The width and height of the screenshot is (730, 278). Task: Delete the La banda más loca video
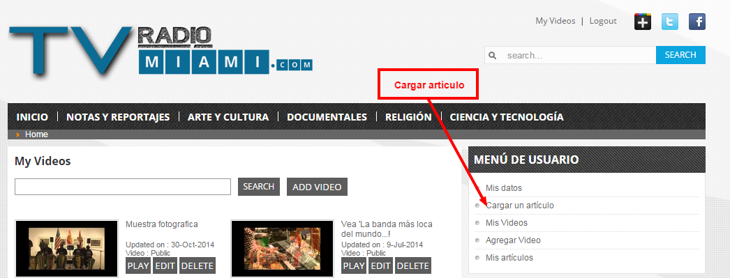413,266
